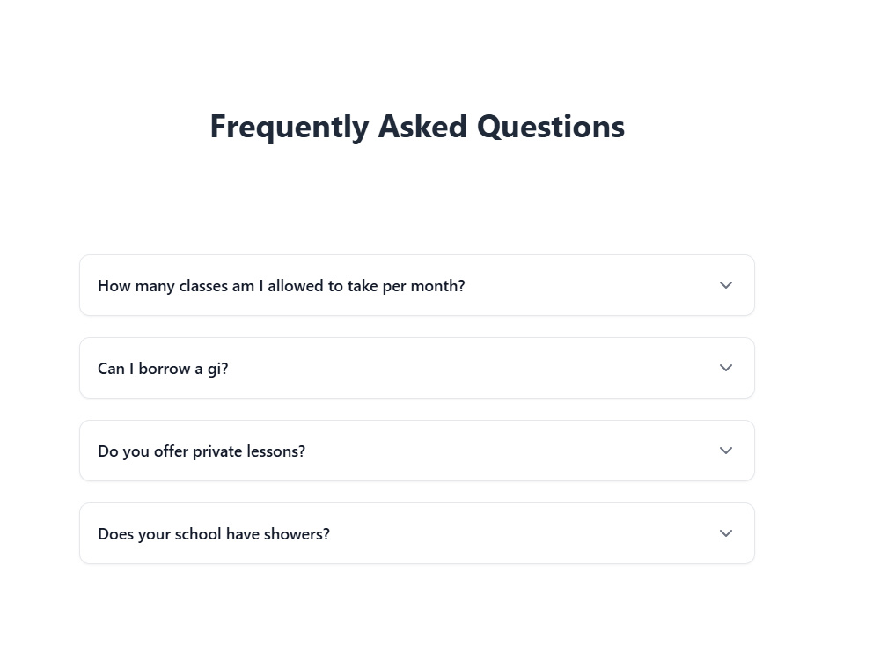Image resolution: width=880 pixels, height=660 pixels.
Task: Expand the 'Can I borrow a gi?' accordion
Action: point(417,368)
